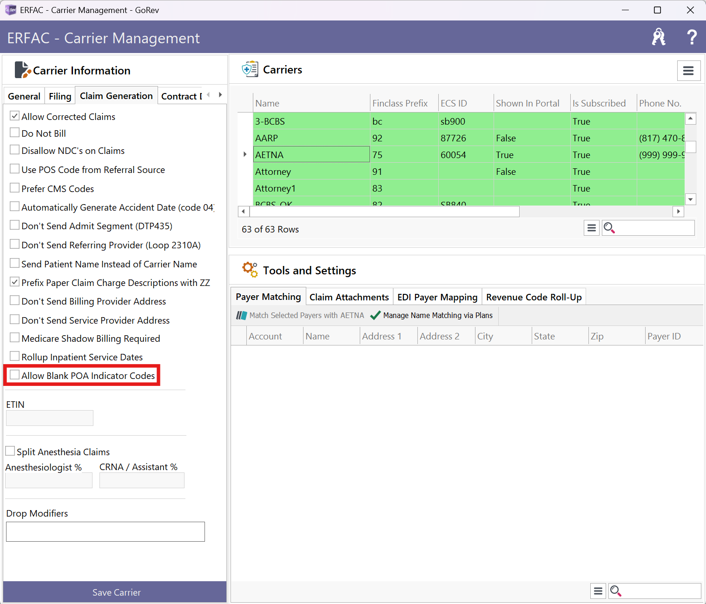Sort by ECS ID column header

point(466,103)
